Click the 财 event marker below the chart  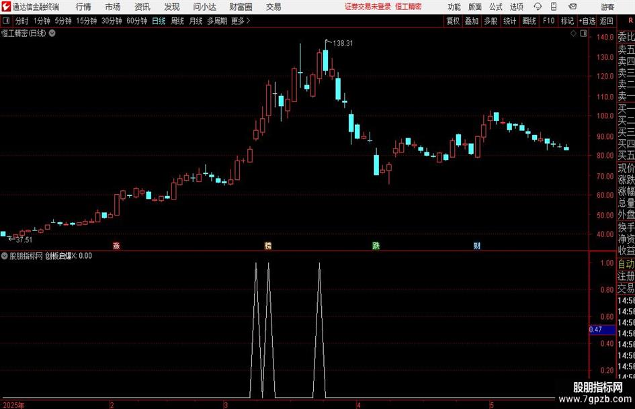pyautogui.click(x=476, y=245)
